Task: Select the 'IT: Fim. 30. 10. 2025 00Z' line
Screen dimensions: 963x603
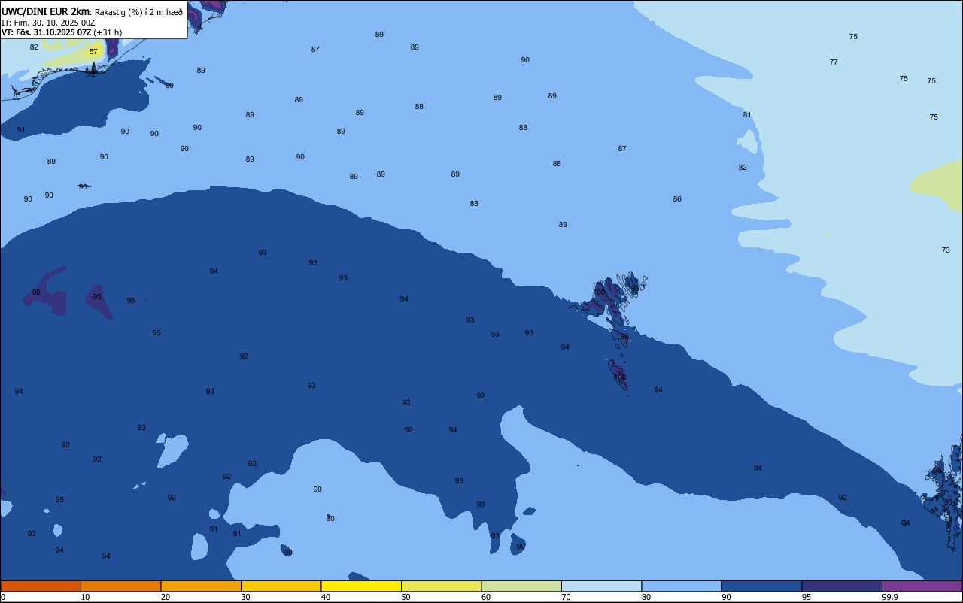Action: 48,23
